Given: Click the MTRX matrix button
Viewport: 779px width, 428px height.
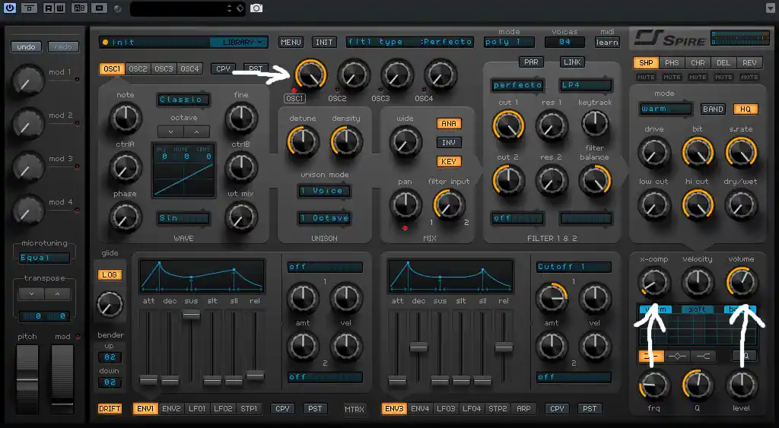Looking at the screenshot, I should point(355,409).
